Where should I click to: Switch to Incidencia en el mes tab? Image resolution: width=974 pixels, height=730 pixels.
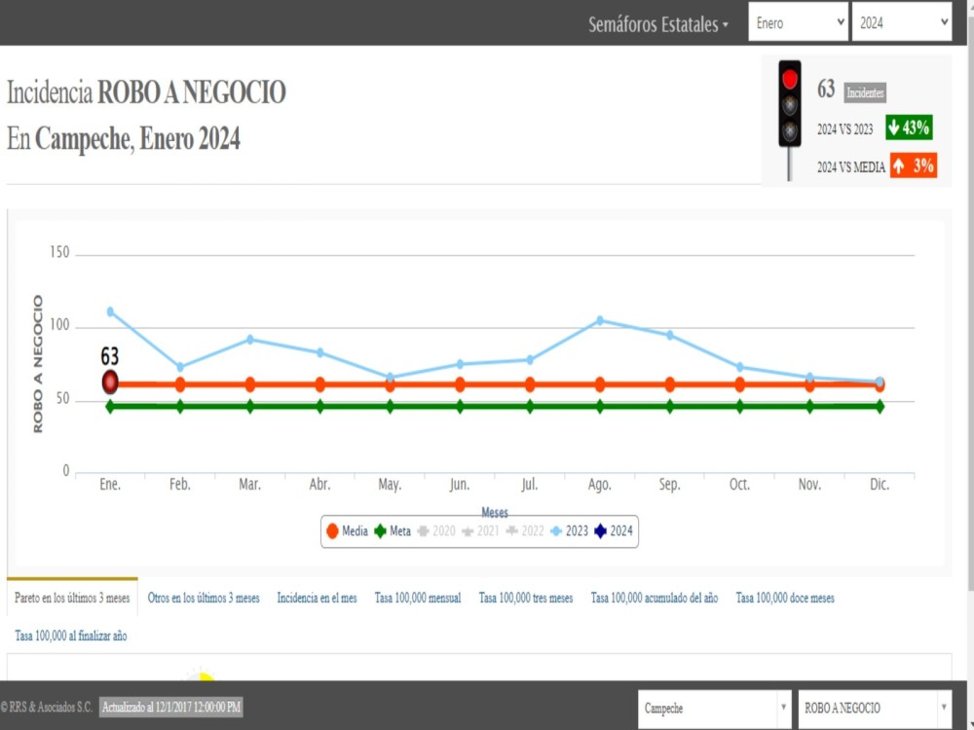click(317, 598)
